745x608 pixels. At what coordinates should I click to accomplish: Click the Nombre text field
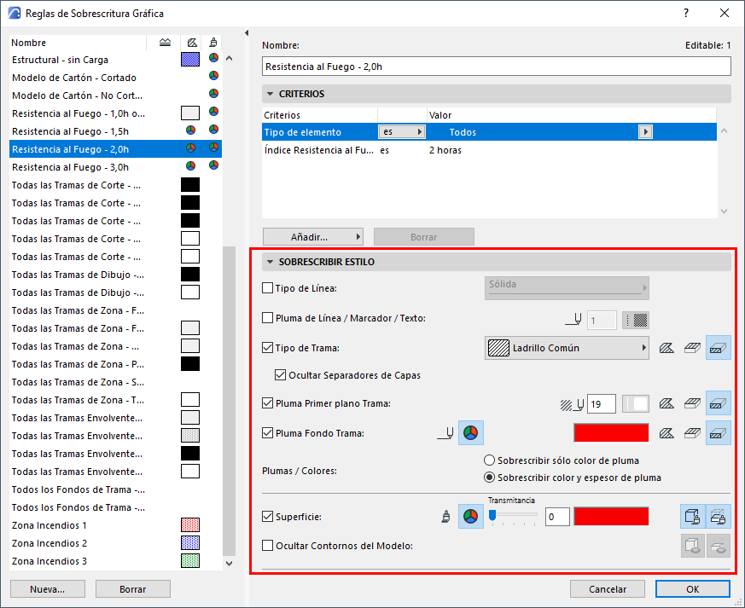click(496, 67)
